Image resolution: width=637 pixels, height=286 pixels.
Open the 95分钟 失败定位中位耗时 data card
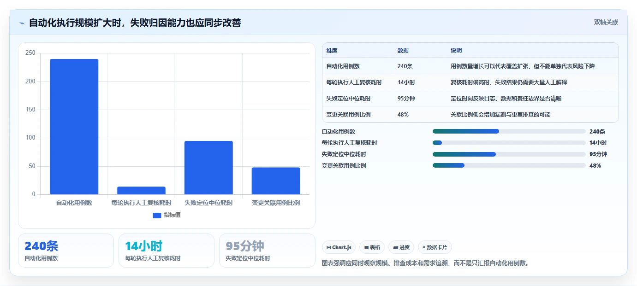pyautogui.click(x=267, y=251)
